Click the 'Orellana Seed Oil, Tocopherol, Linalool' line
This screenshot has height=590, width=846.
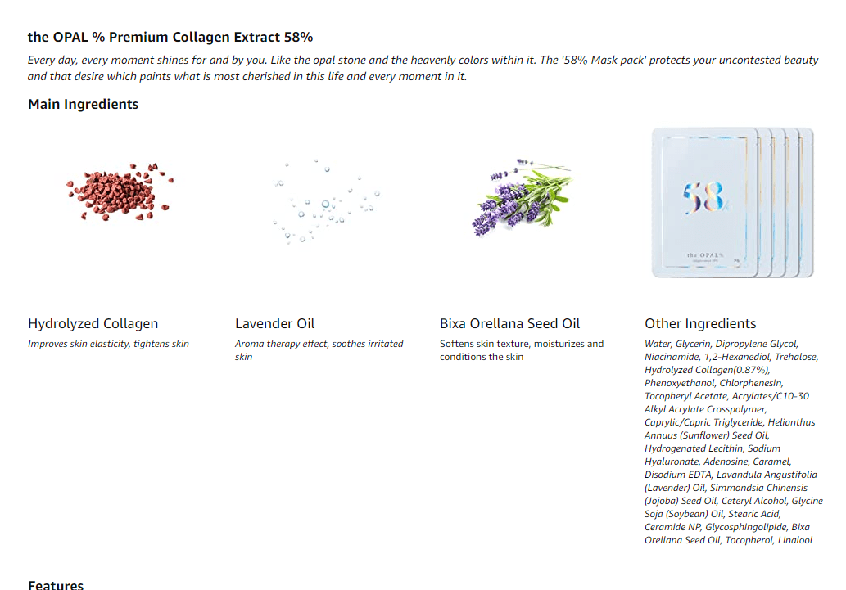pos(728,540)
